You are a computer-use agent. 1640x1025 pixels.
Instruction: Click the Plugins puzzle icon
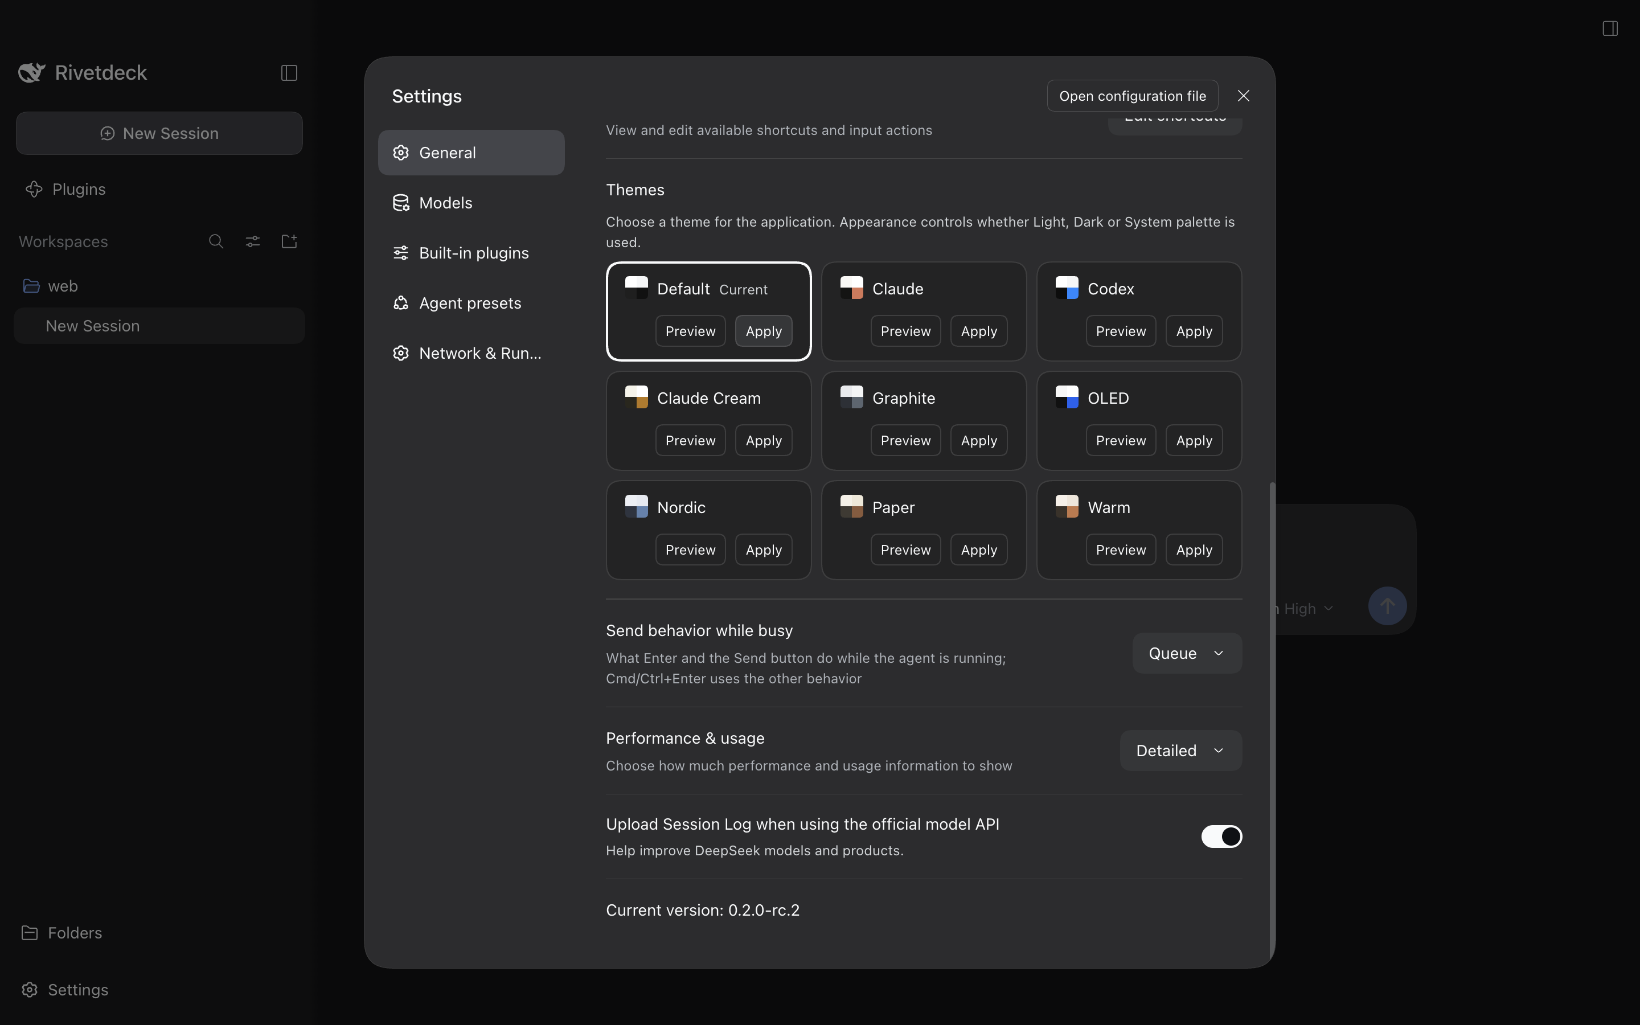(x=34, y=189)
